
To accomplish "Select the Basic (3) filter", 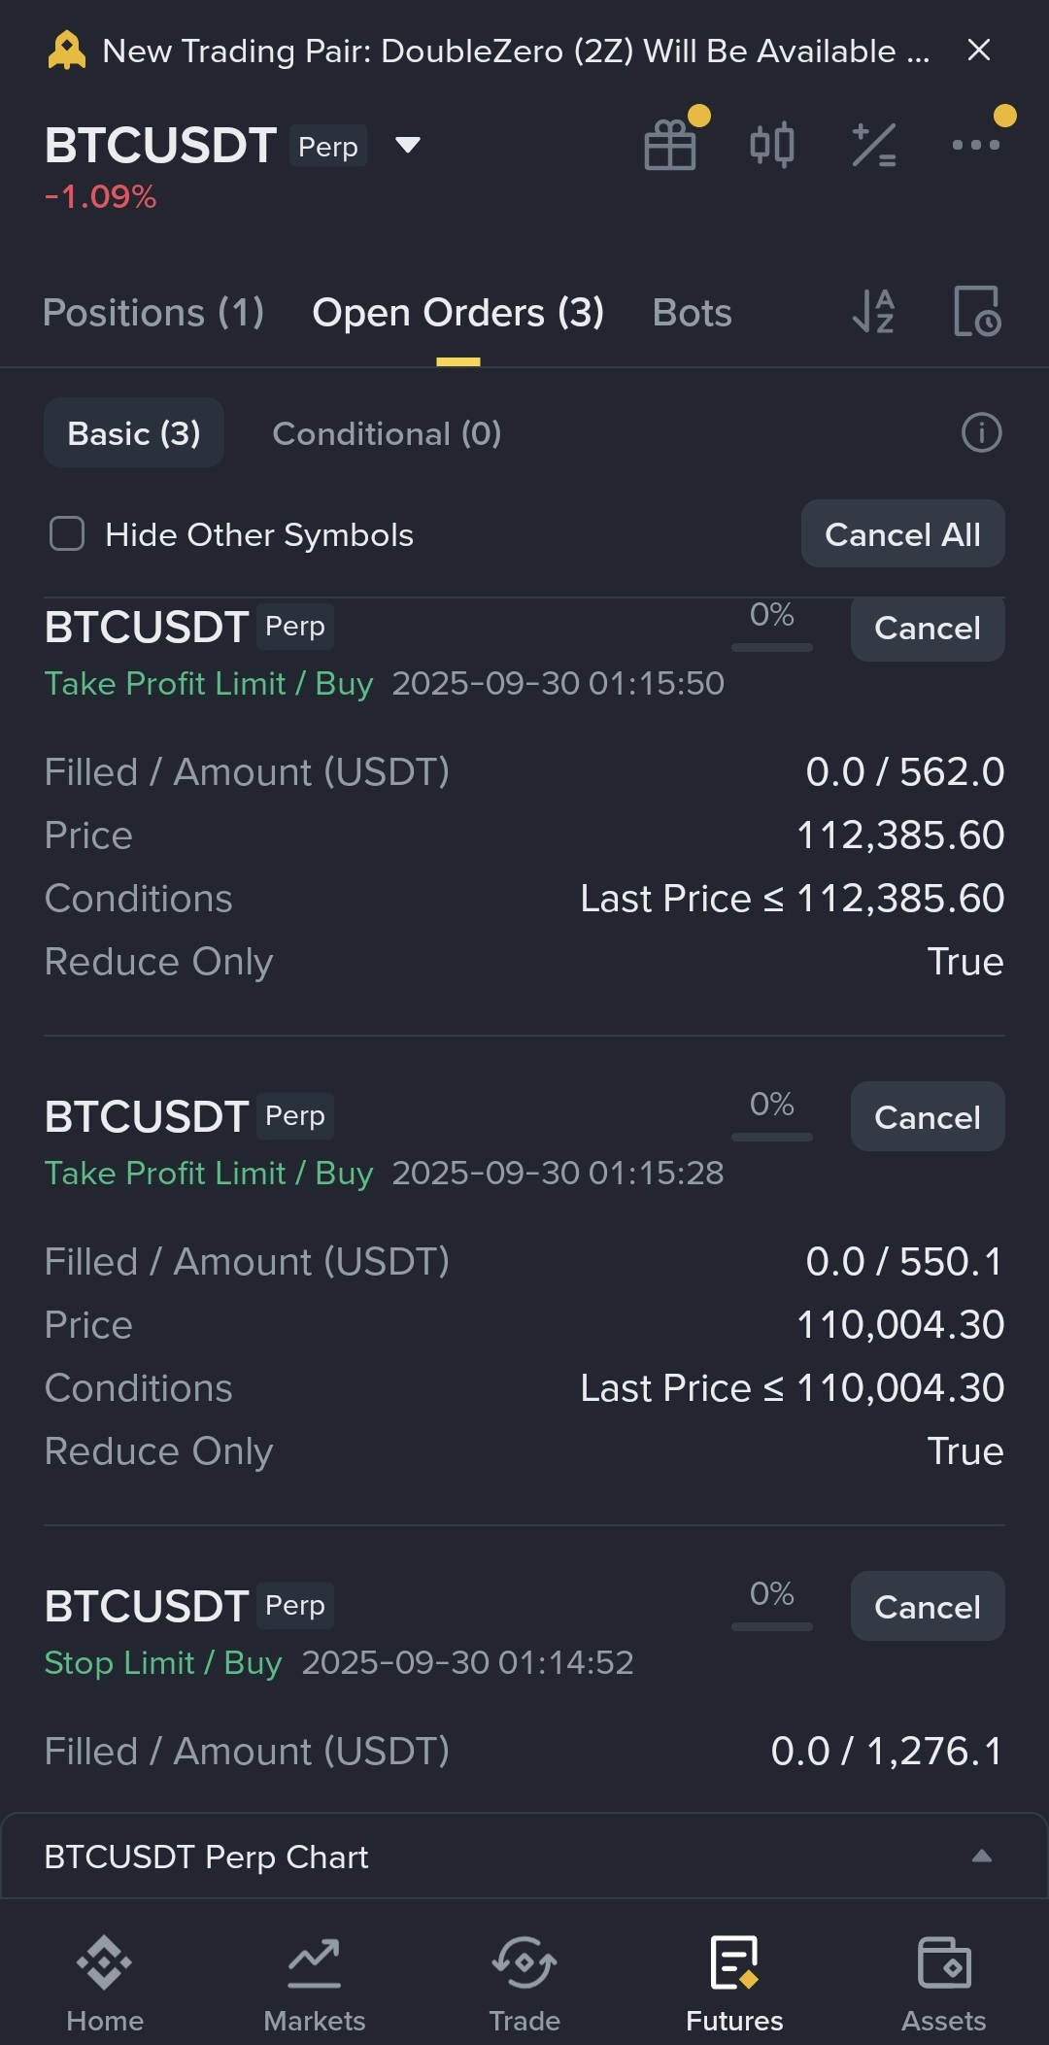I will coord(134,433).
